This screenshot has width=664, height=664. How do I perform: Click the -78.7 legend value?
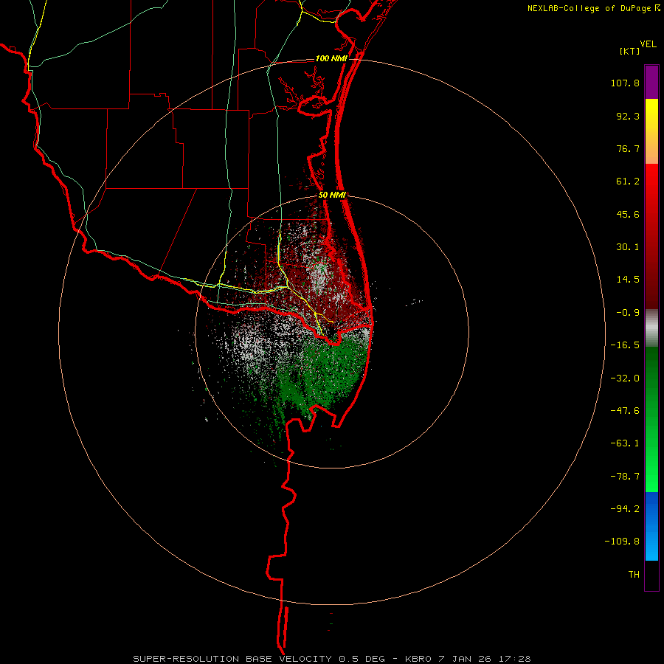point(625,477)
